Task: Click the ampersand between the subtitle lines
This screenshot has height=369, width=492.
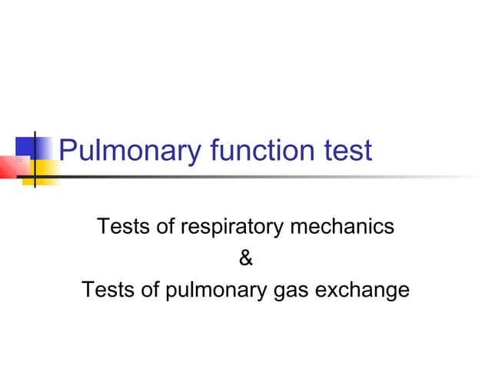Action: point(245,258)
